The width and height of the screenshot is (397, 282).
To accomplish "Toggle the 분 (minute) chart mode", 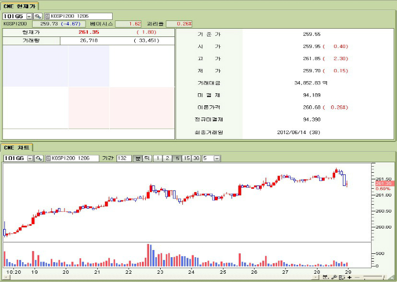I will click(x=138, y=158).
